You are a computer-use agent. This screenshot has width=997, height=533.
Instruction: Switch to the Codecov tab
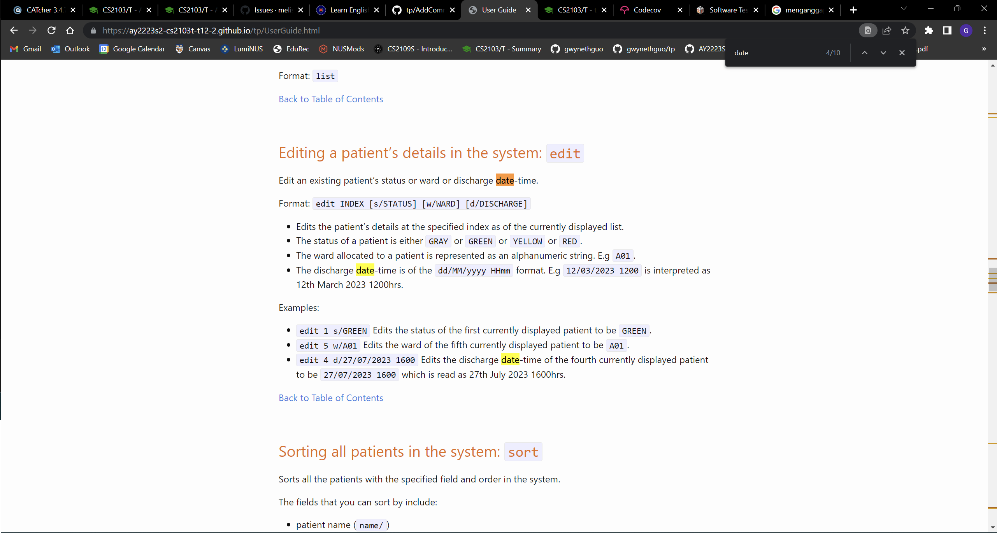(x=647, y=10)
